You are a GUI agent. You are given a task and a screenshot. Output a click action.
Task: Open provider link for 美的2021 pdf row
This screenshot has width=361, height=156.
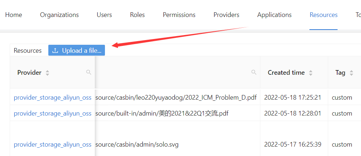click(x=53, y=113)
